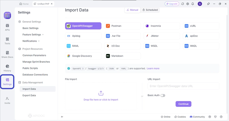Select JMeter import format
This screenshot has width=229, height=121.
coord(162,36)
